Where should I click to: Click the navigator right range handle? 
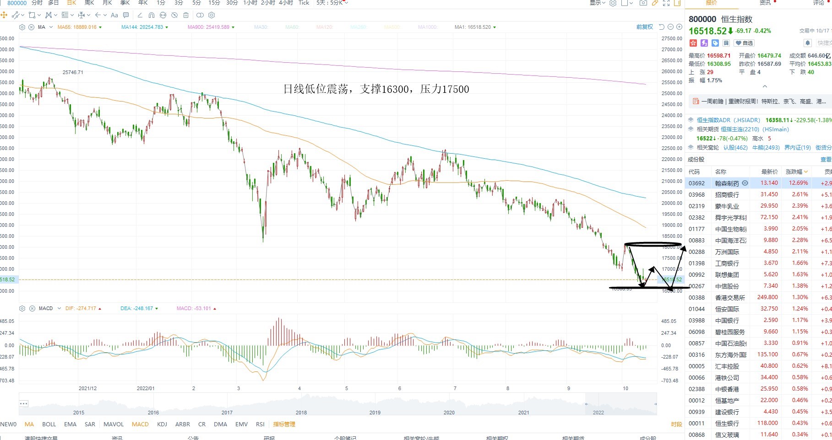click(x=655, y=404)
